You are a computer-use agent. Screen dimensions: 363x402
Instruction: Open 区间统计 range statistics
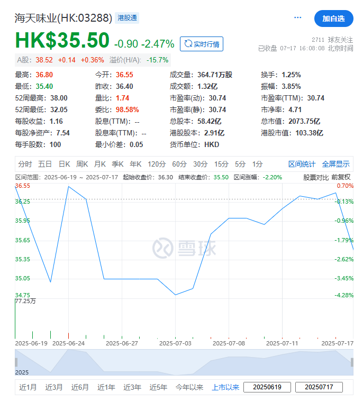[302, 164]
